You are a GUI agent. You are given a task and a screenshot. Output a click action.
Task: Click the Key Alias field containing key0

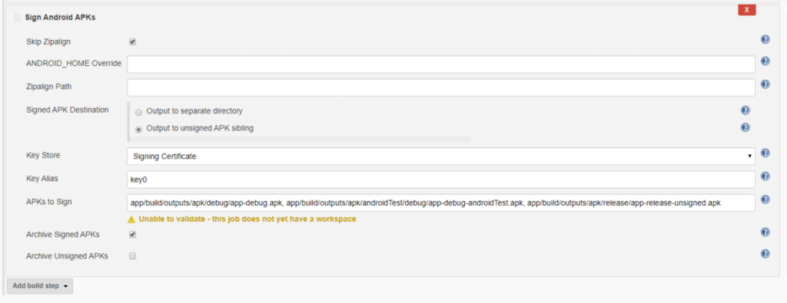click(x=441, y=179)
